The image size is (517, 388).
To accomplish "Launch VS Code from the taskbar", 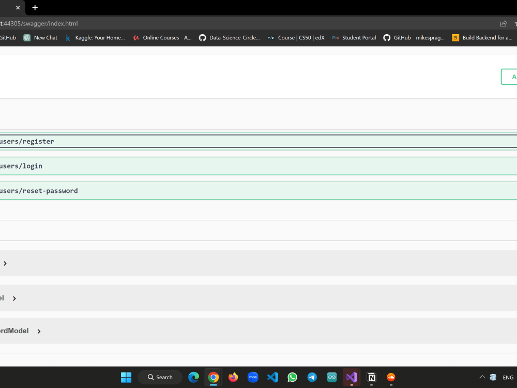I will [x=272, y=377].
